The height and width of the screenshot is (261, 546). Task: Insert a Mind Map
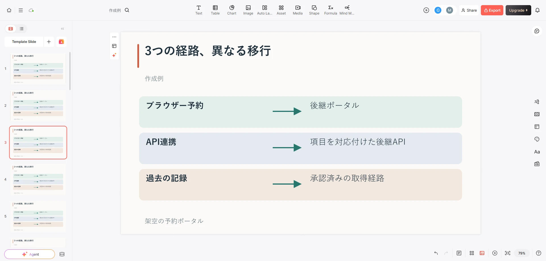(347, 10)
